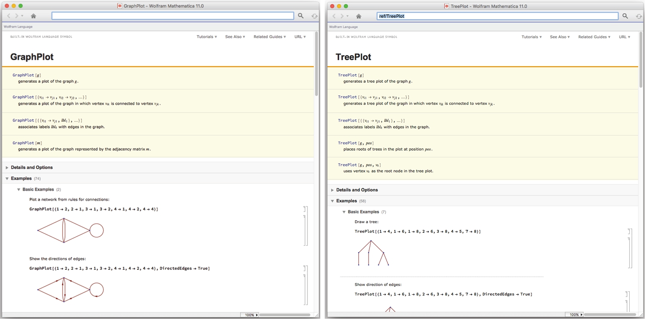
Task: Collapse Basic Examples (2) in GraphPlot window
Action: click(19, 190)
